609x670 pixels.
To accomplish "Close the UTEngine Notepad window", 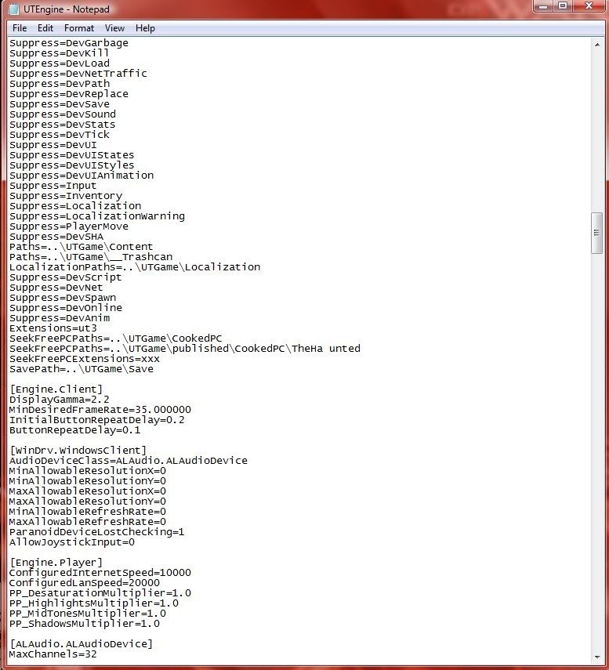I will tap(589, 6).
